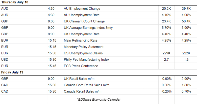
Task: Select UK Average Earnings Index 3m/y
Action: [88, 28]
